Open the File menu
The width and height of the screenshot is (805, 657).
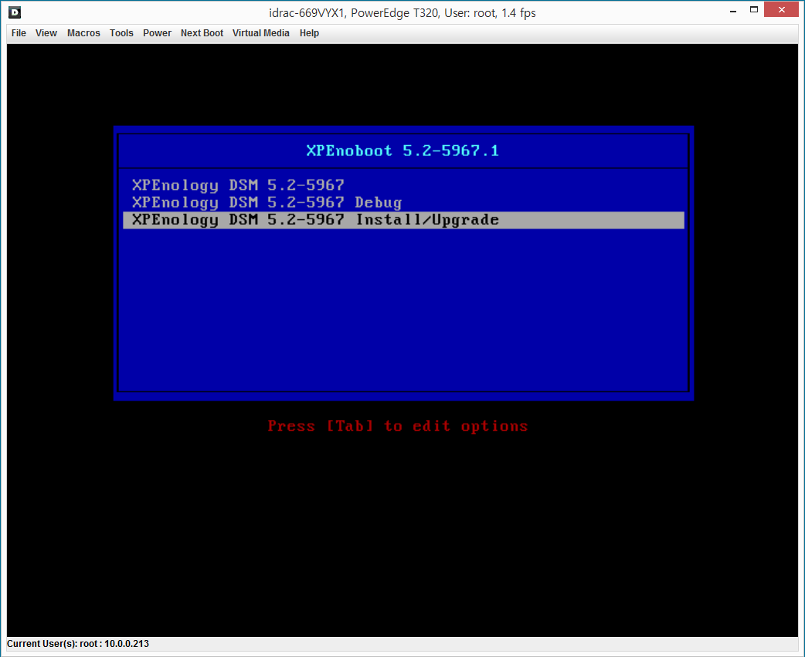click(19, 33)
